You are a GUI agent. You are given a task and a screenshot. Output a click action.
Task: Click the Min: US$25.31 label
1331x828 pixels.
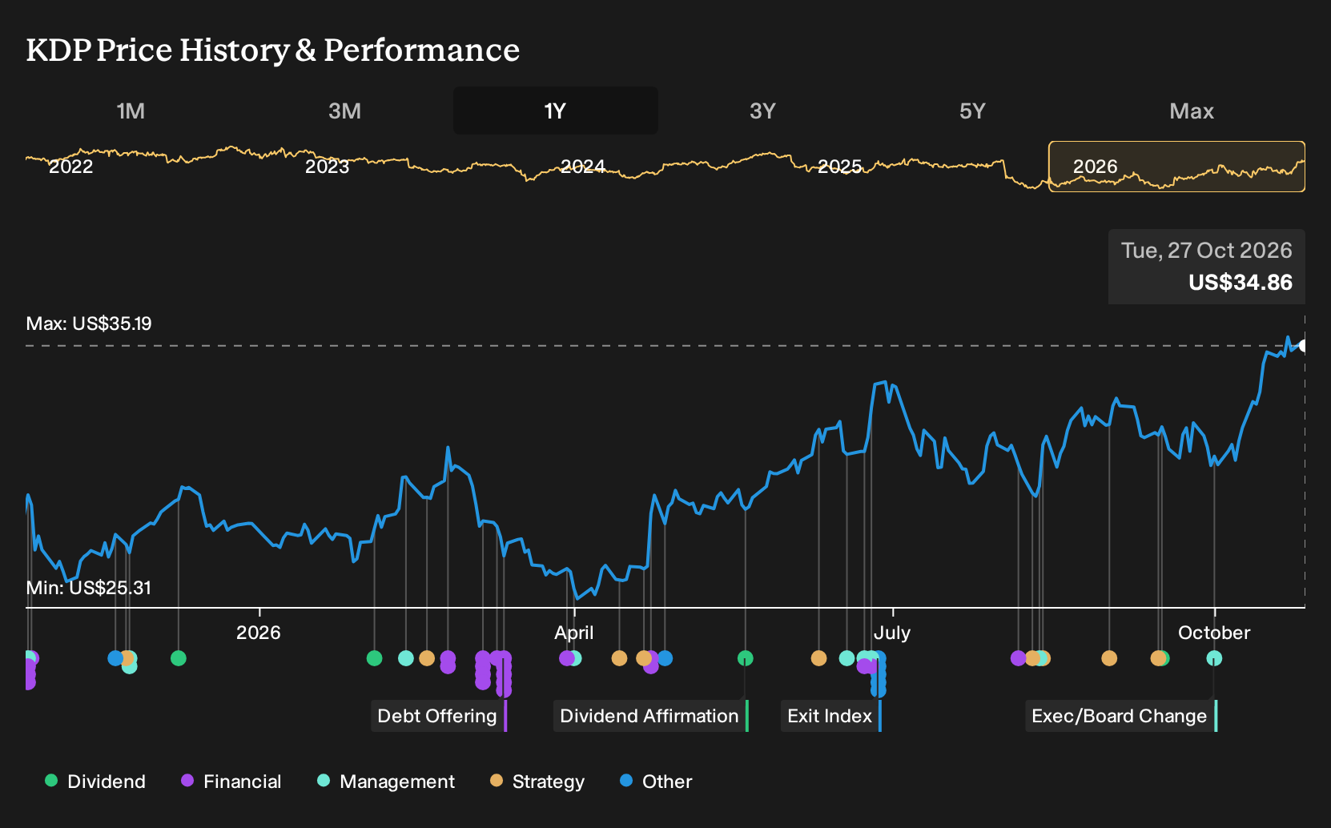89,588
